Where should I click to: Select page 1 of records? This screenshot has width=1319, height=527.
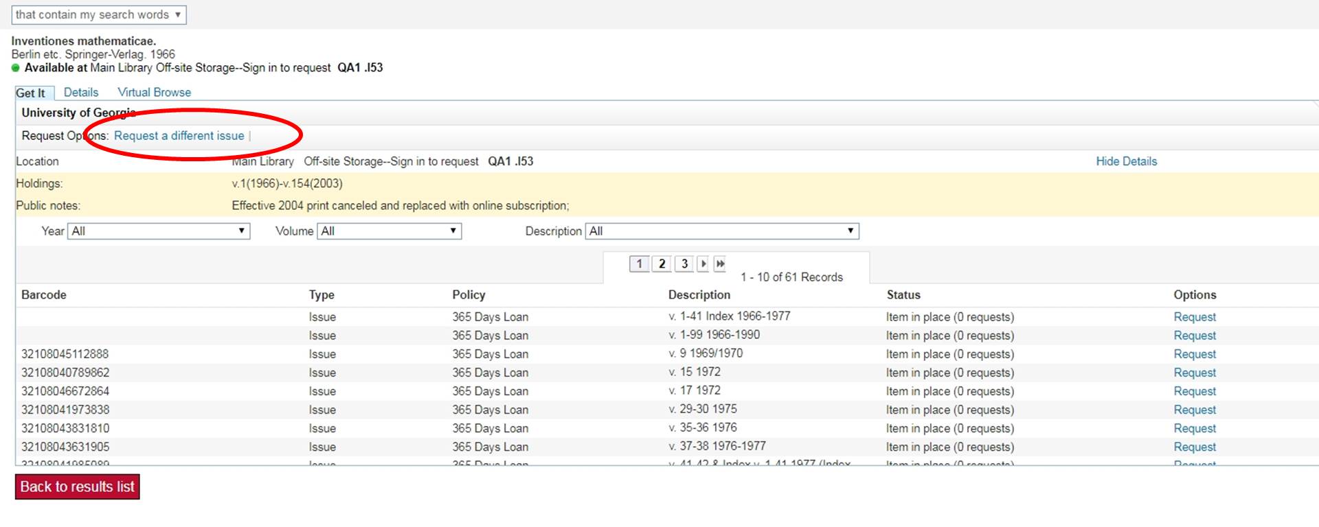[639, 263]
